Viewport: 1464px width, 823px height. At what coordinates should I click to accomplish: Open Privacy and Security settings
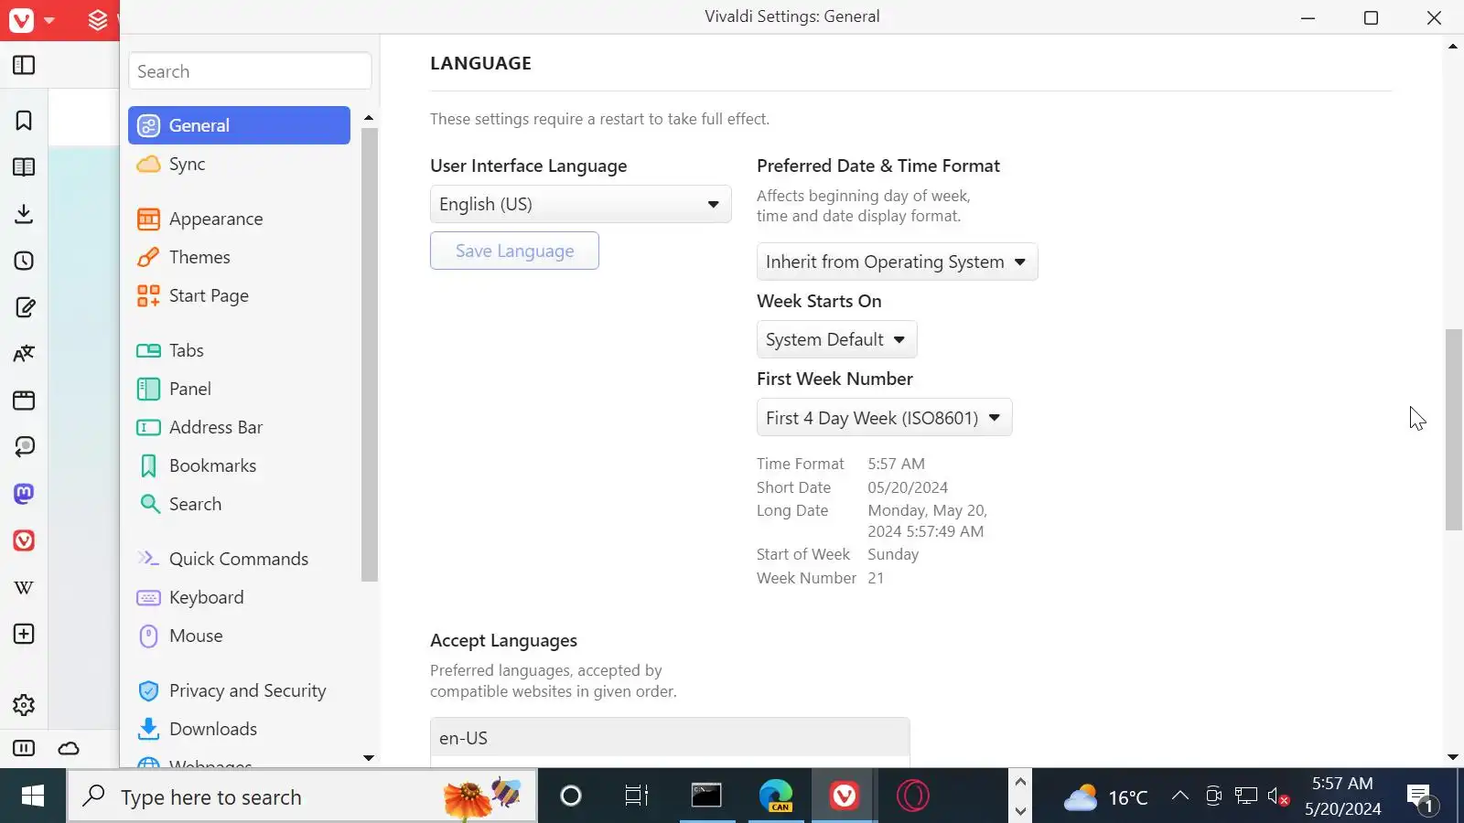(x=239, y=690)
